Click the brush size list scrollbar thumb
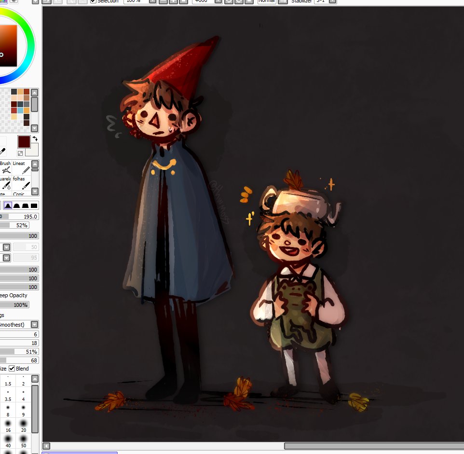This screenshot has height=454, width=464. click(35, 409)
